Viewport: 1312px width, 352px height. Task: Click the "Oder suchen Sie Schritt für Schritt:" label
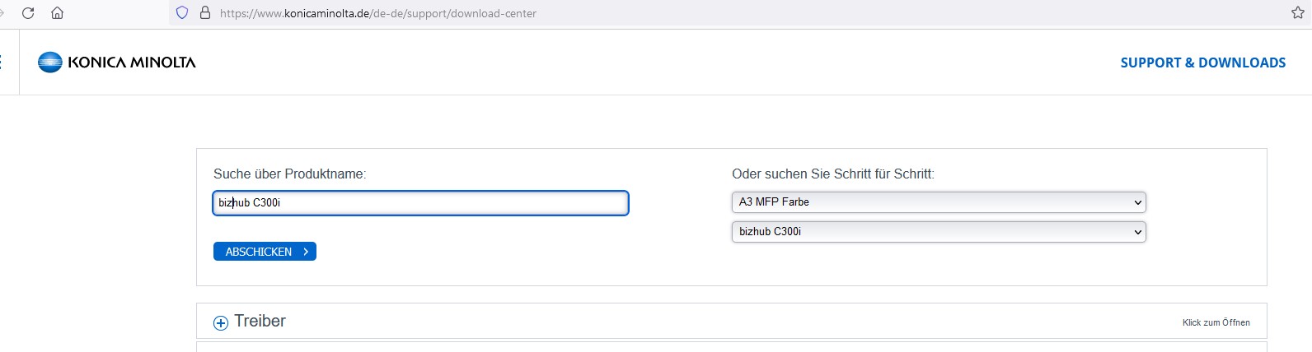tap(832, 174)
